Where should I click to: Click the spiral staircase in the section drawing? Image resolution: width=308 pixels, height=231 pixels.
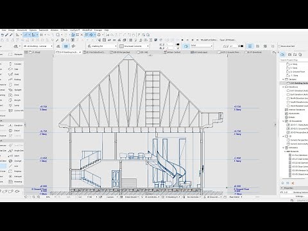[x=171, y=168]
